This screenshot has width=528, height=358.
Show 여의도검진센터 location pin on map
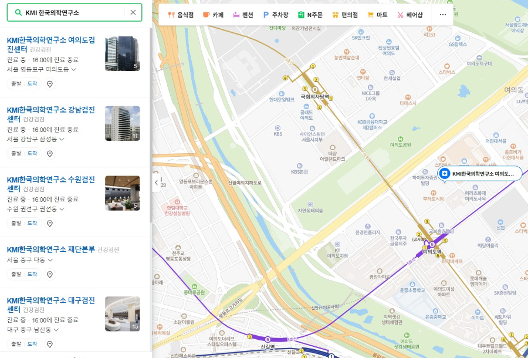click(x=50, y=84)
